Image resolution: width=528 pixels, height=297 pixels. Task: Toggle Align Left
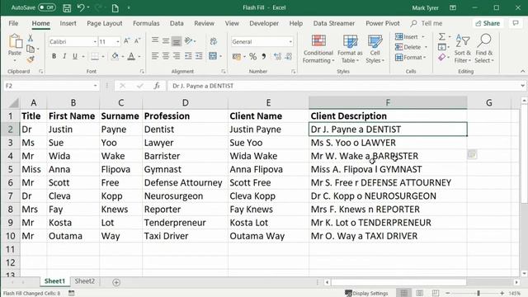[x=155, y=56]
